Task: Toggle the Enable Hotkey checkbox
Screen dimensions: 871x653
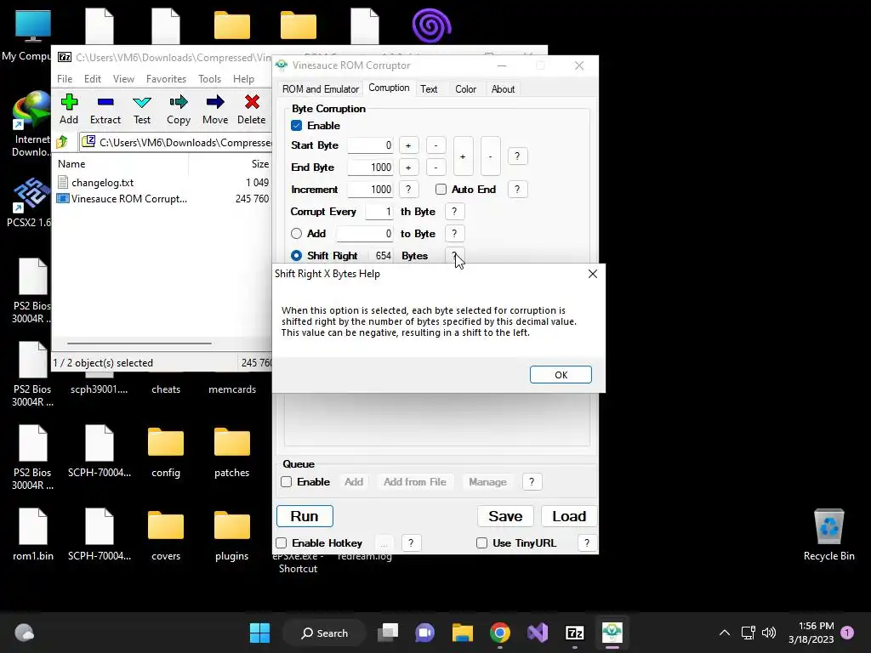Action: pyautogui.click(x=281, y=543)
